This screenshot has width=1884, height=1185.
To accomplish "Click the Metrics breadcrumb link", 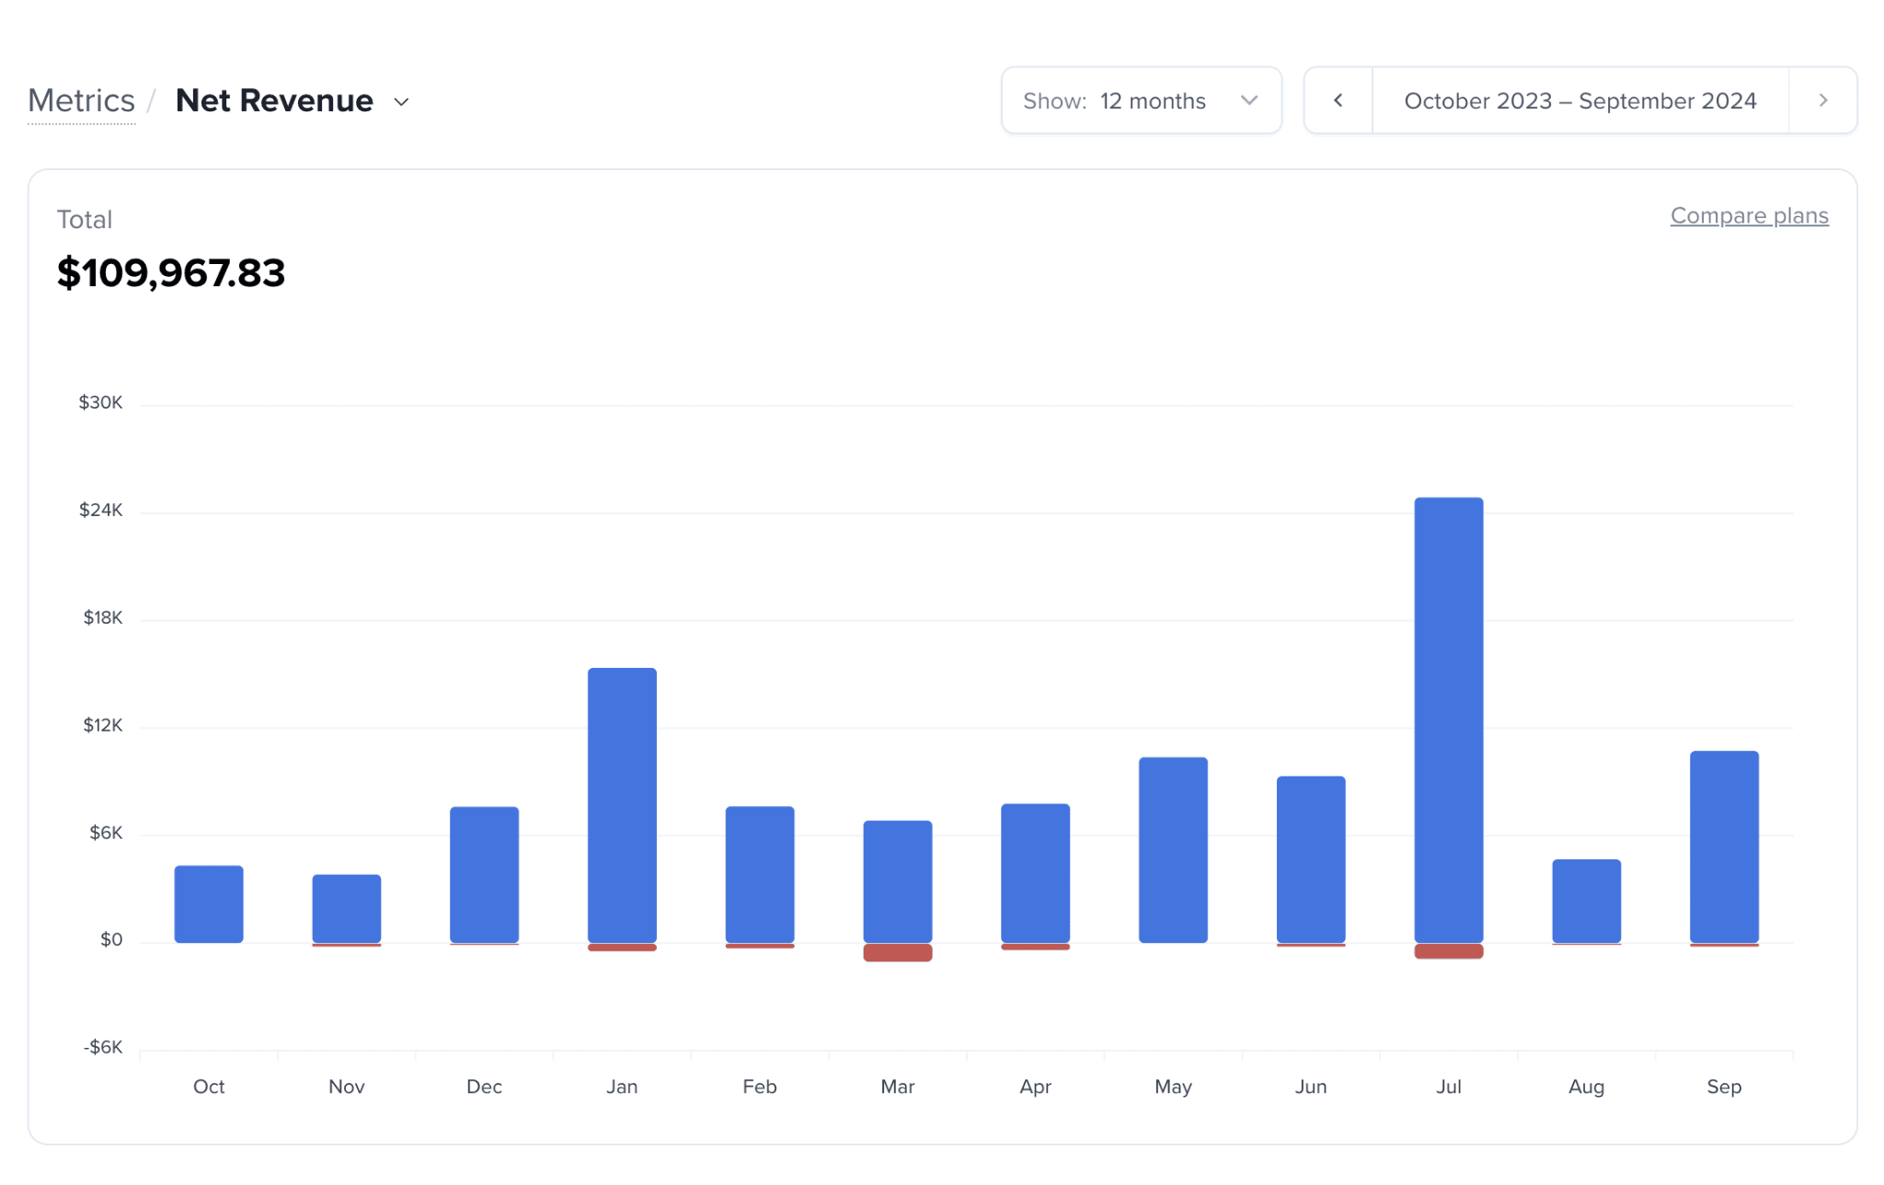I will (81, 100).
